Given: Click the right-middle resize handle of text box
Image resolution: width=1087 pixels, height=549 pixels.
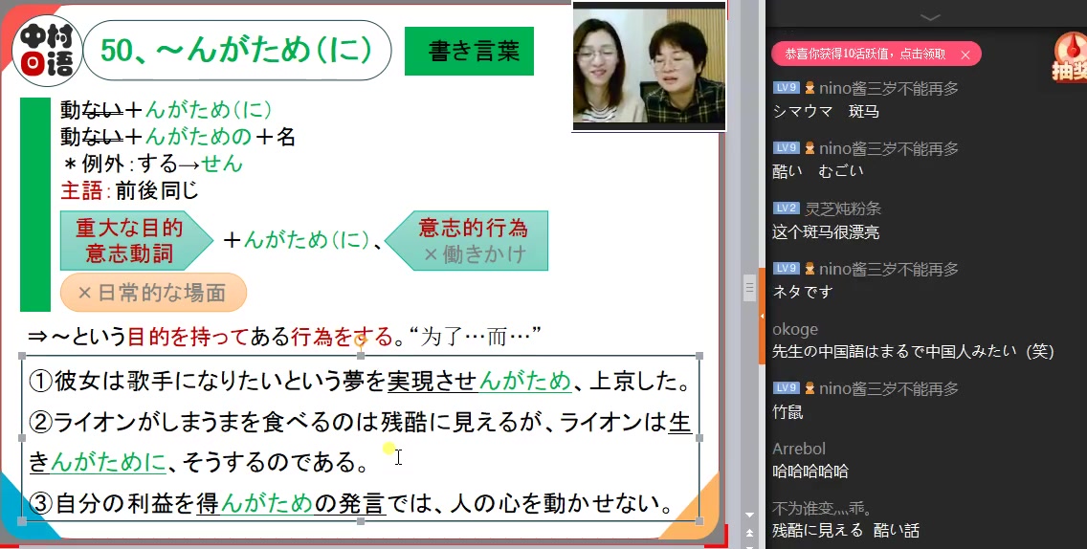Looking at the screenshot, I should click(x=699, y=438).
